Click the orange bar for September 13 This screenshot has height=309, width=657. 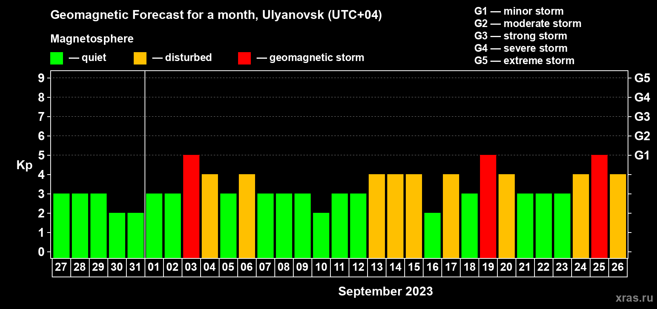pyautogui.click(x=377, y=216)
